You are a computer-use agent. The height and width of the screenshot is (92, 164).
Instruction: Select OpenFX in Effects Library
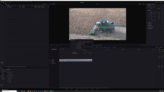click(x=2, y=76)
